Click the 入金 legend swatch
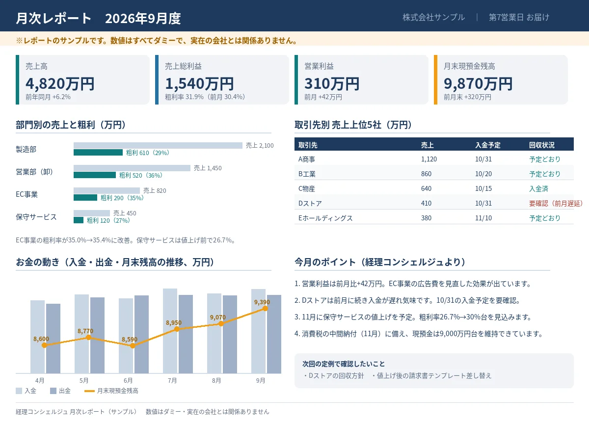589x422 pixels. [x=19, y=391]
